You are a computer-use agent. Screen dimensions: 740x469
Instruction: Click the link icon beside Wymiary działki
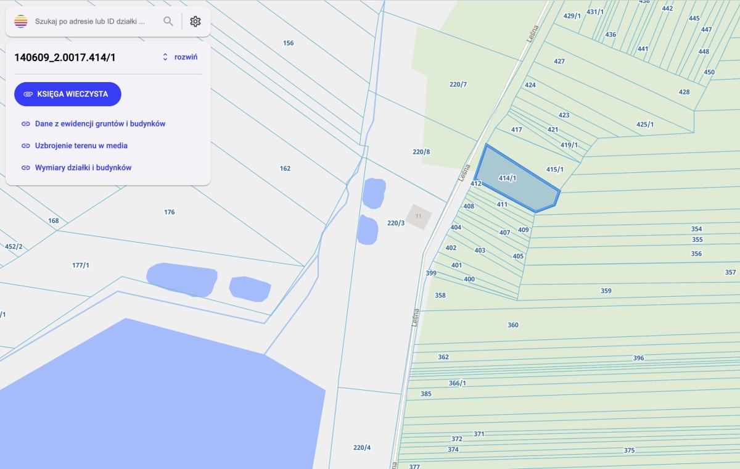pyautogui.click(x=26, y=168)
